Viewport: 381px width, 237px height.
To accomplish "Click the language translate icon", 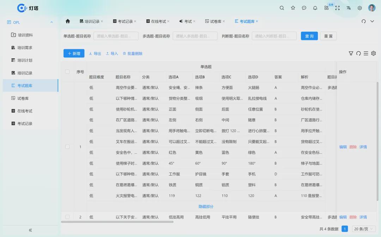I will click(x=349, y=8).
